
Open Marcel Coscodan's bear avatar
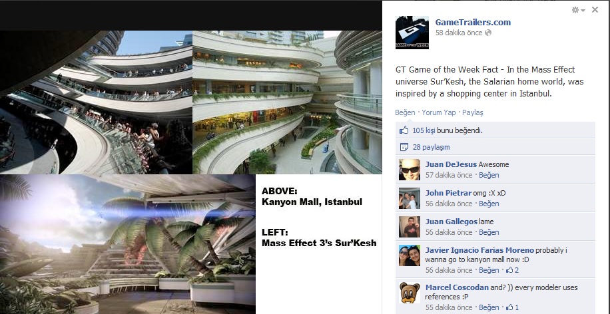[x=410, y=292]
